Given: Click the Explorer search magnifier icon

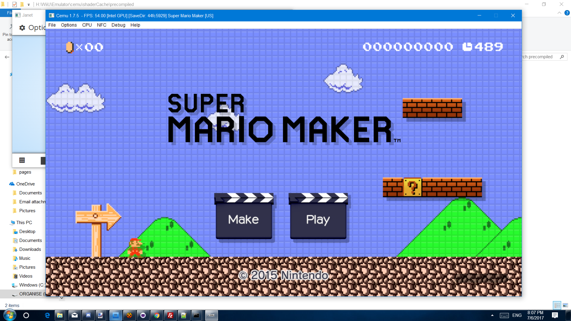Looking at the screenshot, I should [562, 57].
